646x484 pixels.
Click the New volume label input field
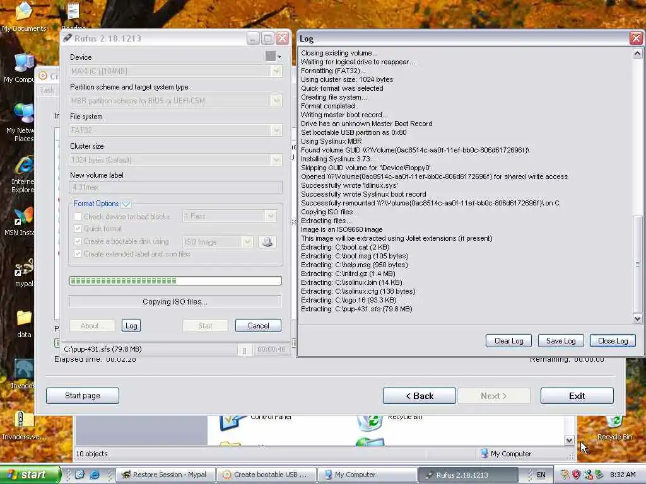[175, 187]
